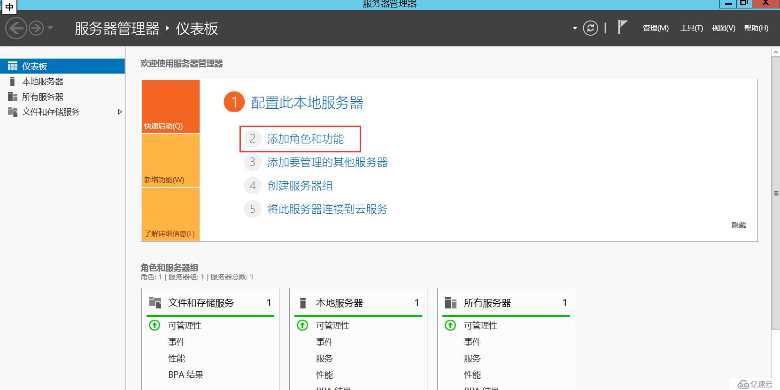Screen dimensions: 780x390
Task: Click the orange number 1 circle
Action: coord(234,102)
